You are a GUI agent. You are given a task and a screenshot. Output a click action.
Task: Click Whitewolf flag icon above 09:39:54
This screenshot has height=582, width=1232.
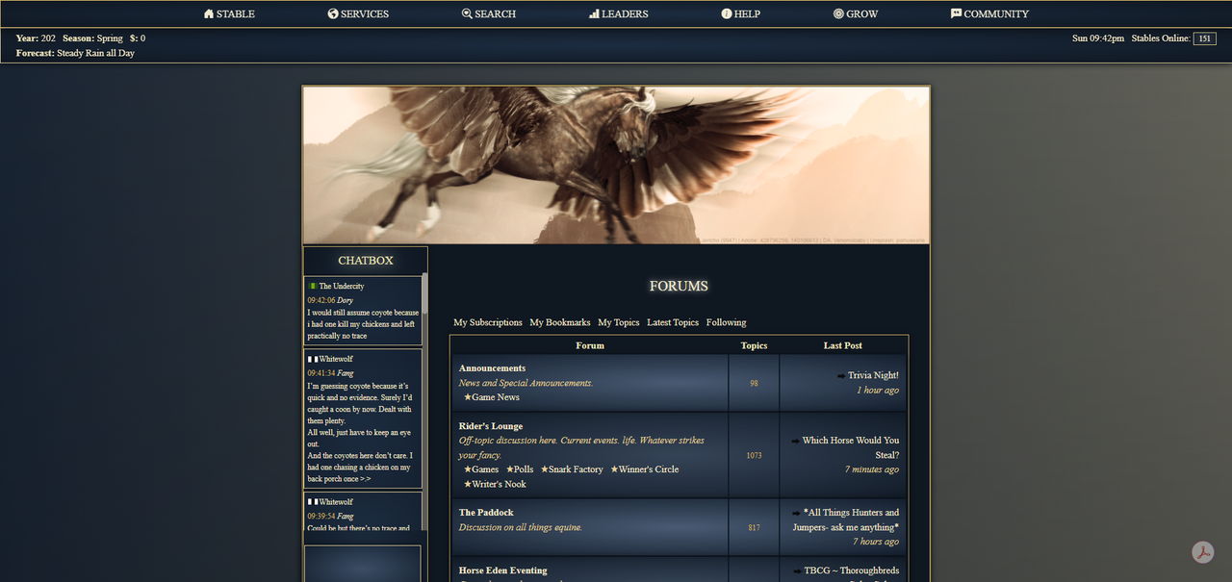pyautogui.click(x=312, y=502)
